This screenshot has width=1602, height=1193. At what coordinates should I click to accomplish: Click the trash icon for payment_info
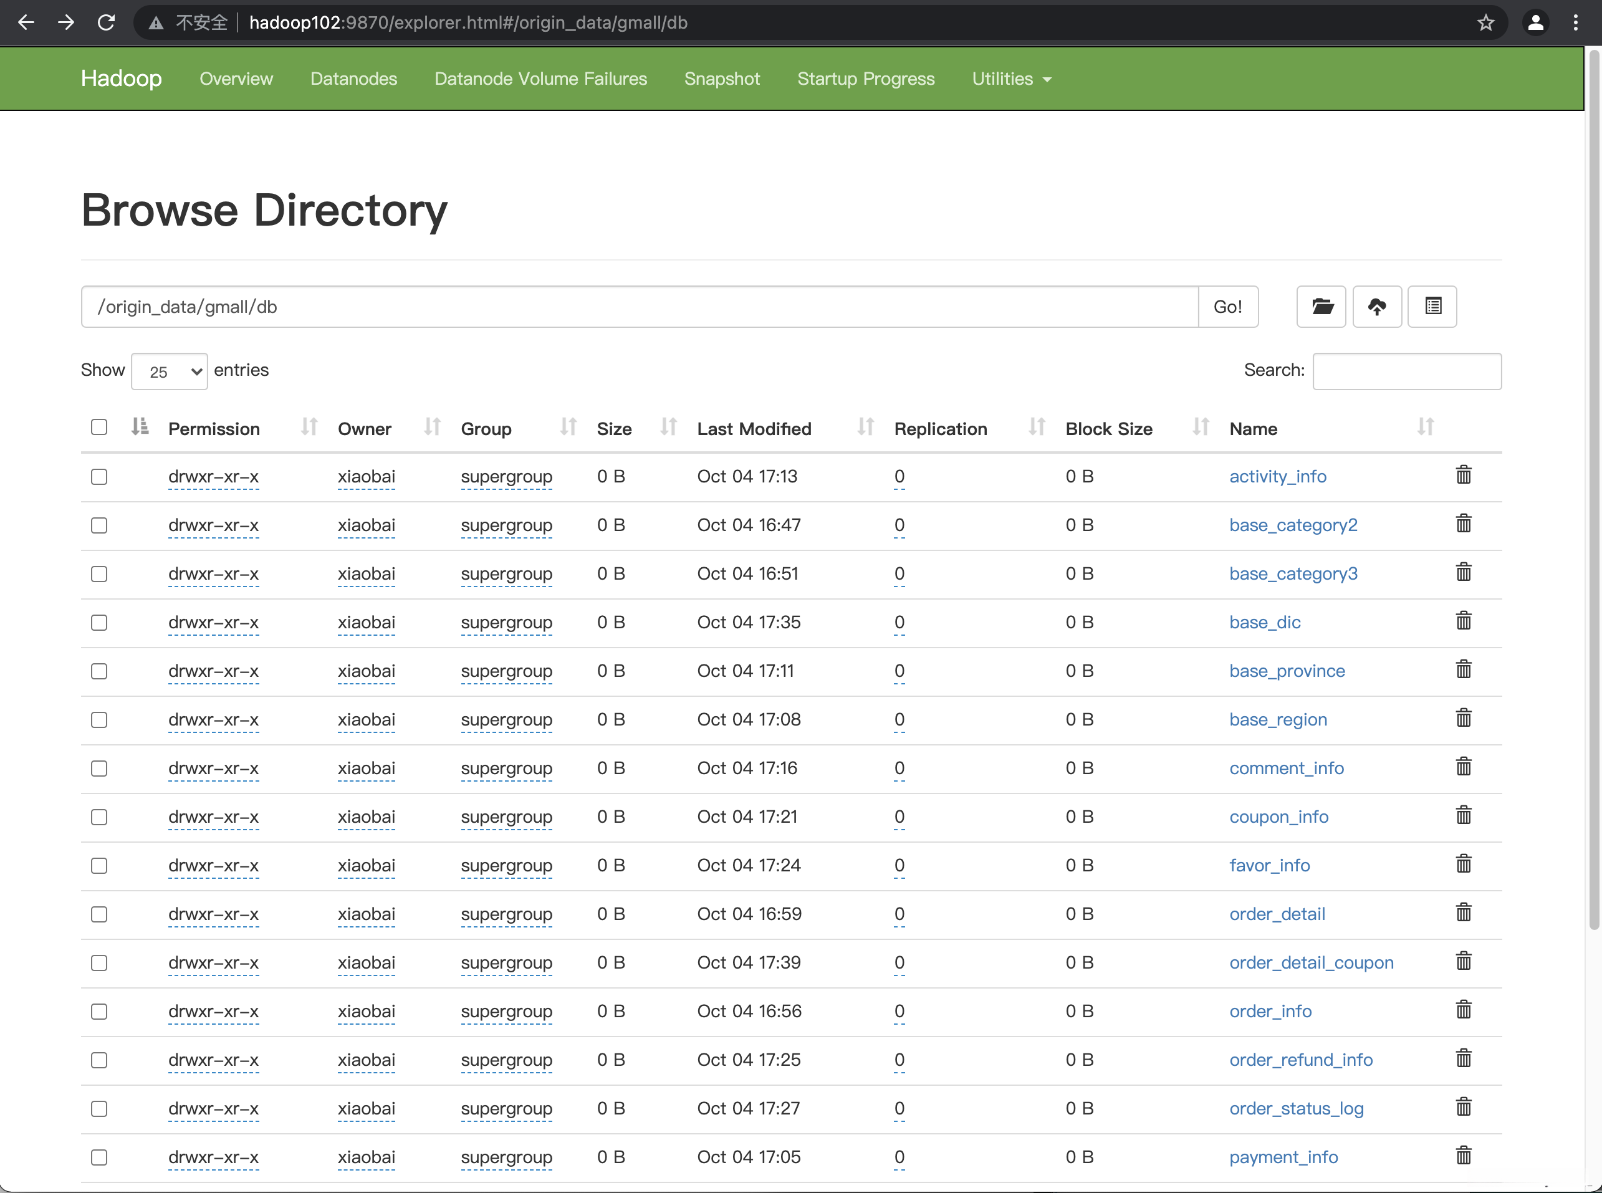1464,1156
